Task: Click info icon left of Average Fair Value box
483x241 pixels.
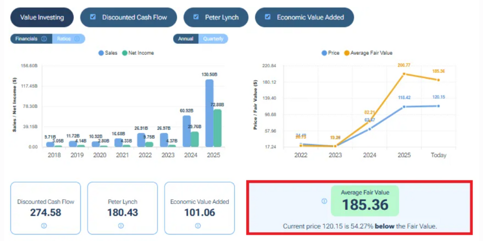Action: pyautogui.click(x=324, y=201)
